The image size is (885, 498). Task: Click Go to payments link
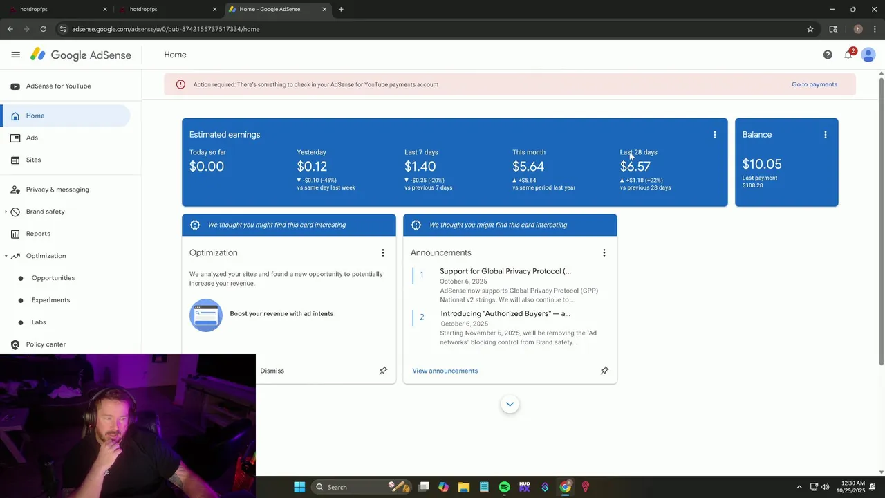(x=814, y=84)
